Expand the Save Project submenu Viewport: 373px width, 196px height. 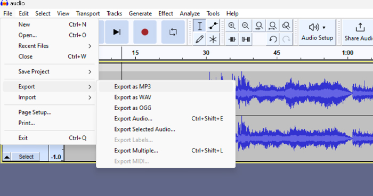click(x=50, y=71)
